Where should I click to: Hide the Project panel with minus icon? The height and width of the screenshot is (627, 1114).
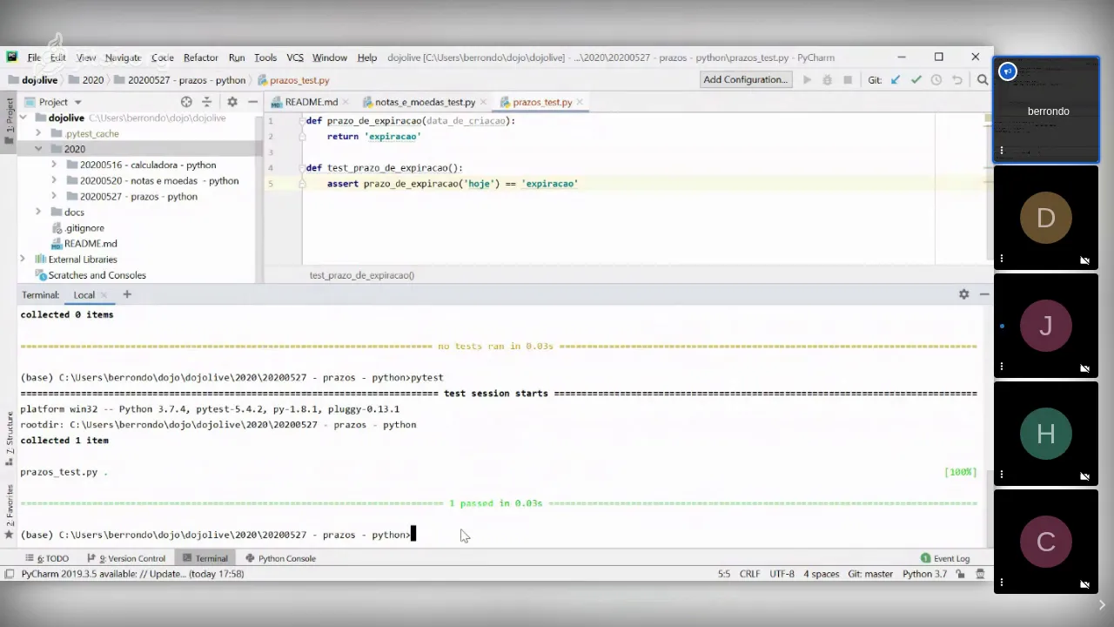click(x=252, y=102)
